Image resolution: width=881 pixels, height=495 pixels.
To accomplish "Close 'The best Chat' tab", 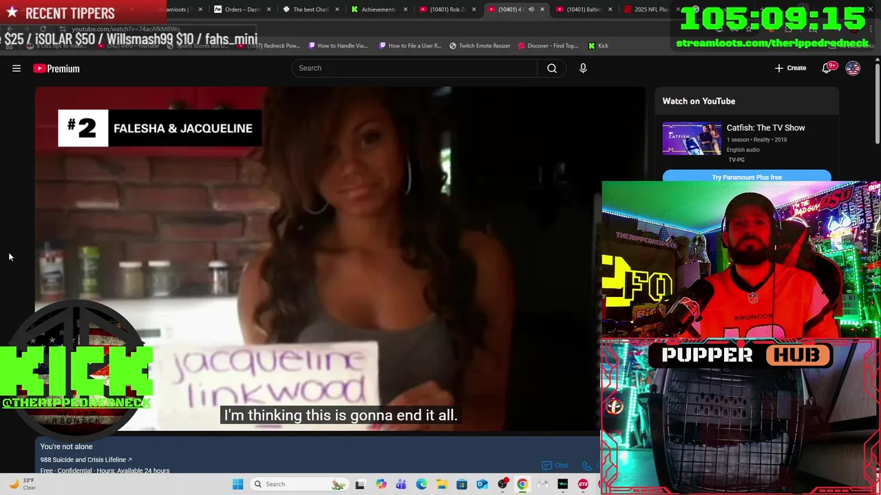I will coord(337,10).
